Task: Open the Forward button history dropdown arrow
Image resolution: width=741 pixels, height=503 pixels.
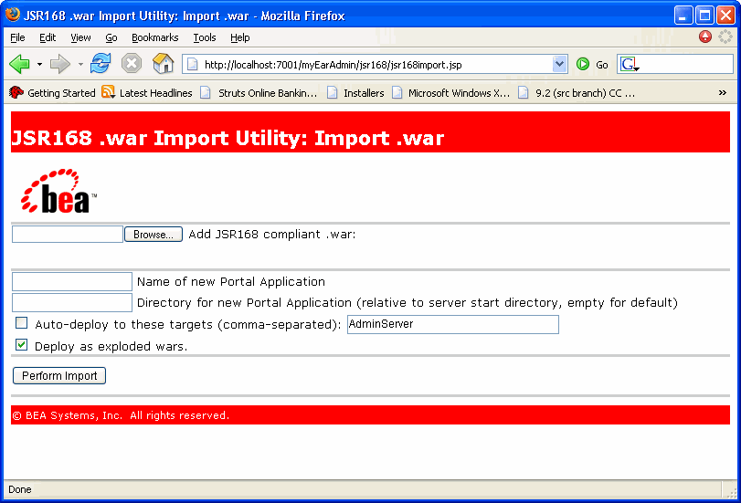Action: pyautogui.click(x=80, y=64)
